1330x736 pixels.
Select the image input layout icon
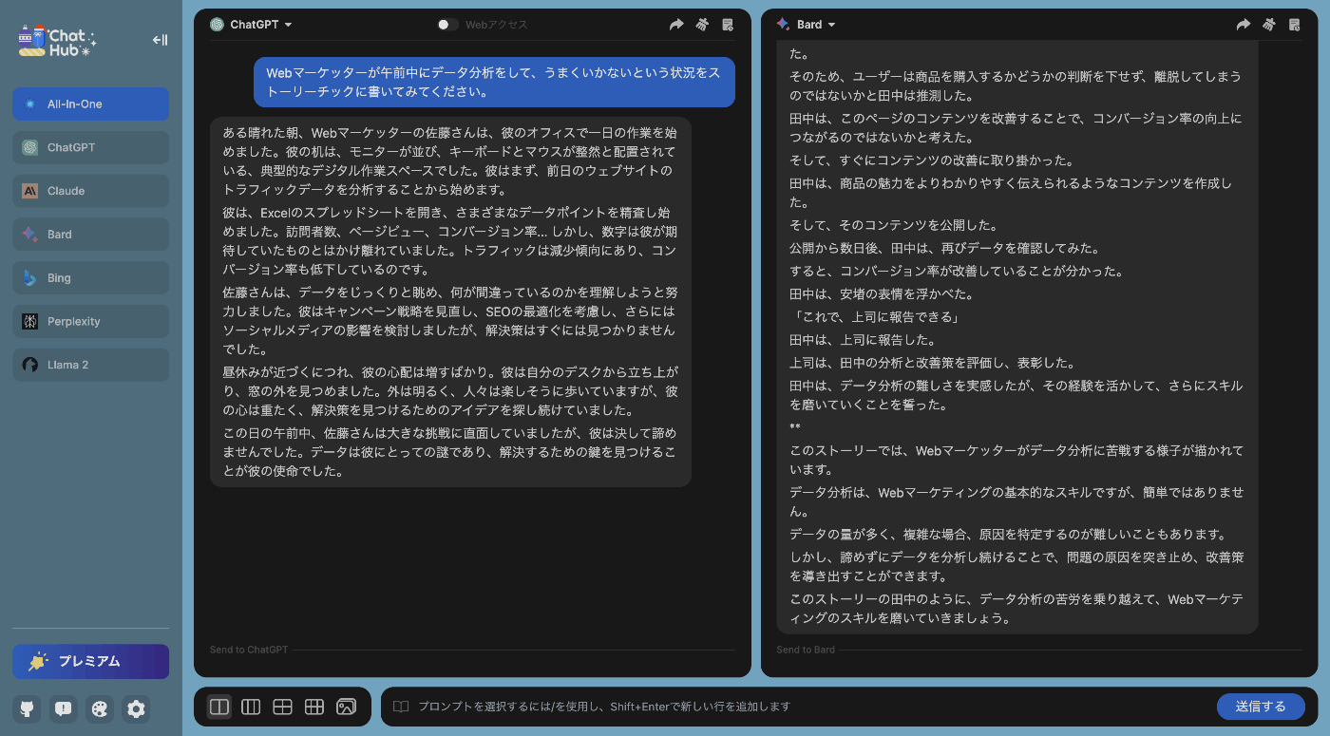(347, 707)
